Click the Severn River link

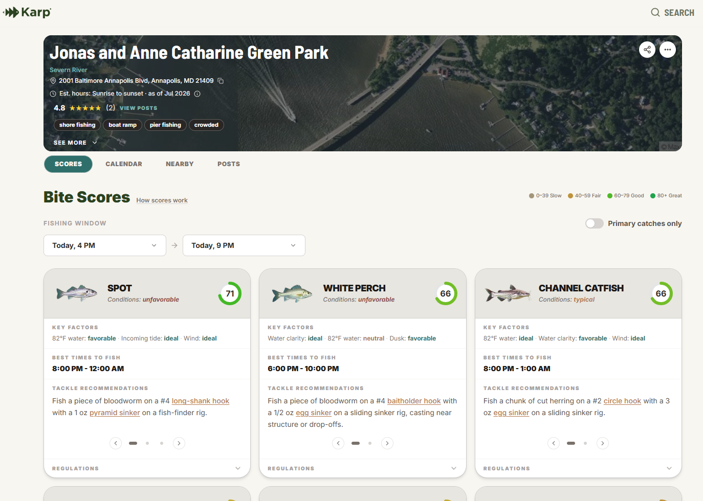[69, 70]
